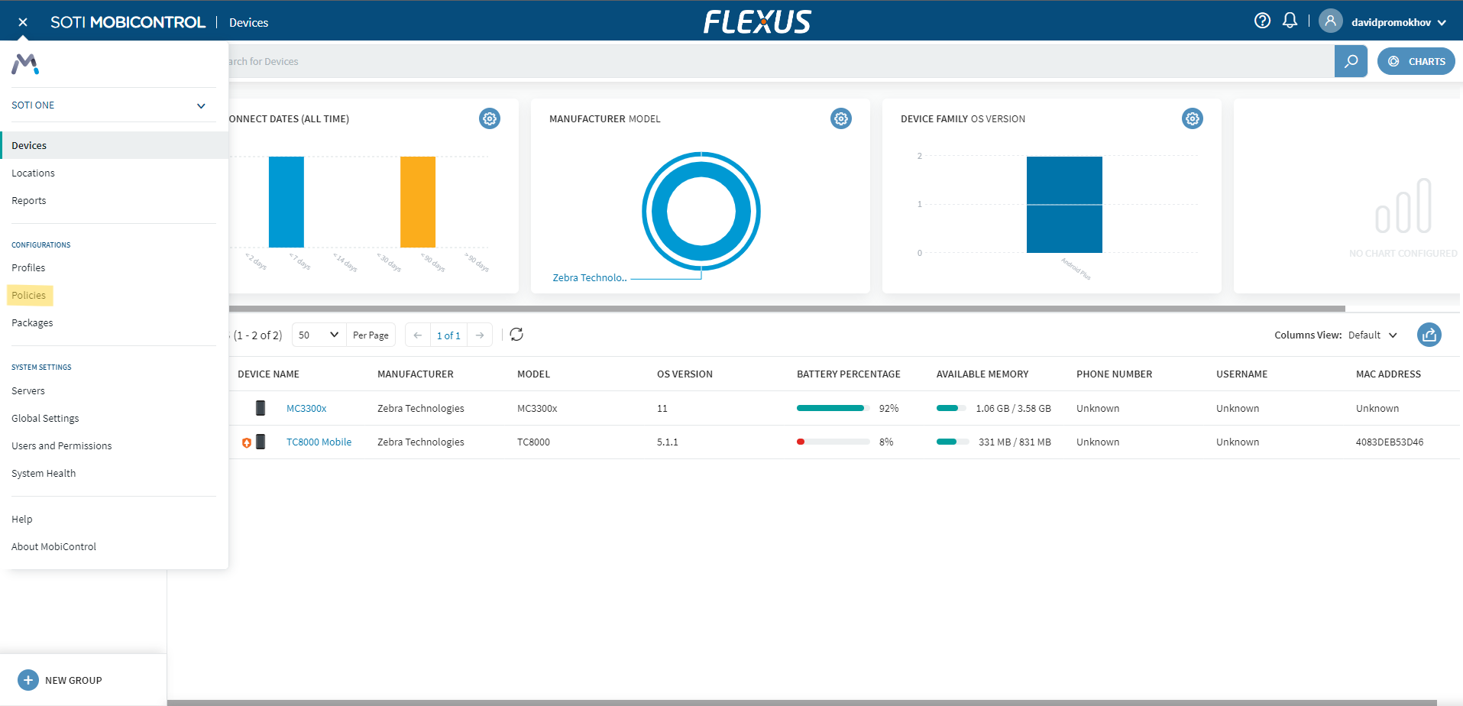
Task: Open the MC3300x device link
Action: point(306,409)
